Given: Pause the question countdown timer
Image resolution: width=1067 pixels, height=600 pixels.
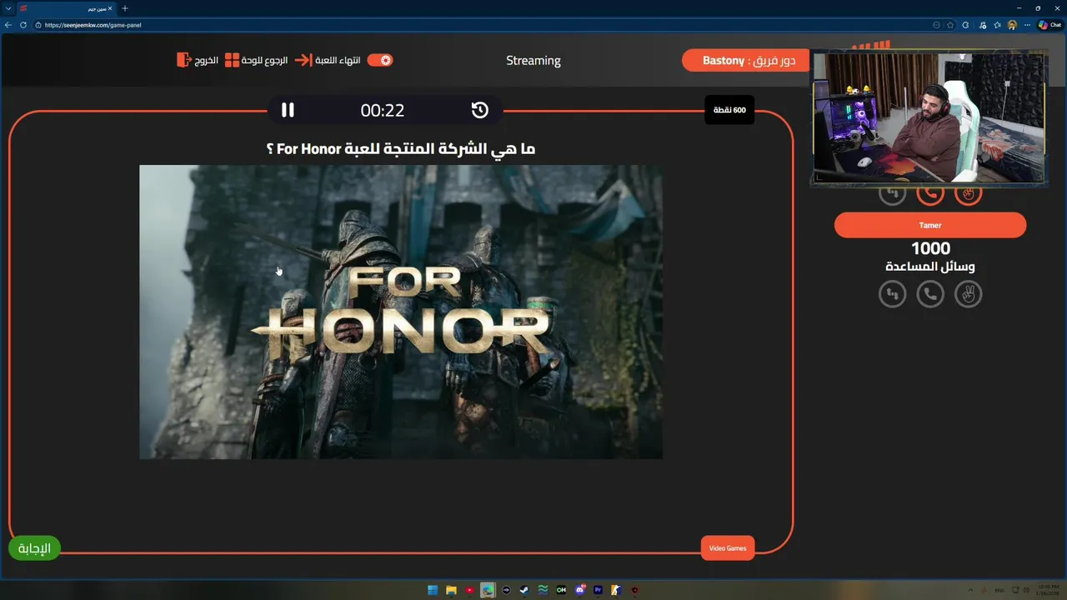Looking at the screenshot, I should (288, 110).
